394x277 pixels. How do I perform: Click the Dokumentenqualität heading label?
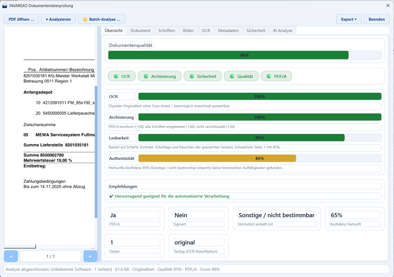click(x=131, y=45)
